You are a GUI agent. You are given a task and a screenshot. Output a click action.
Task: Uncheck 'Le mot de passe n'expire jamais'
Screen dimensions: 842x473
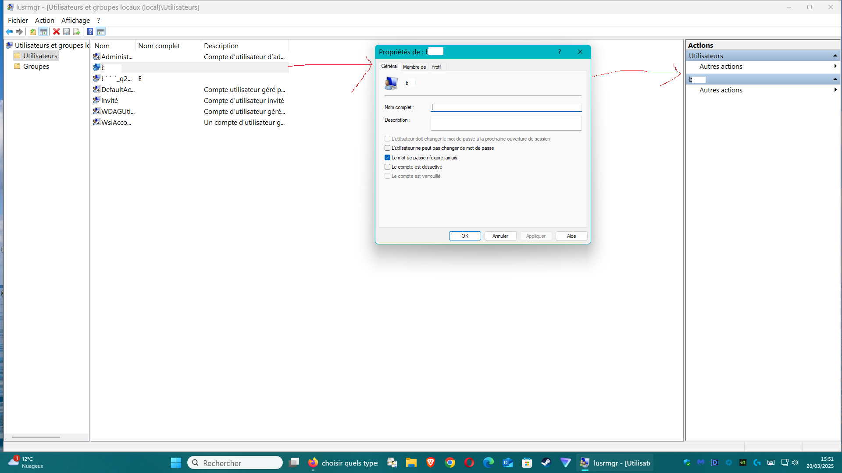click(387, 158)
